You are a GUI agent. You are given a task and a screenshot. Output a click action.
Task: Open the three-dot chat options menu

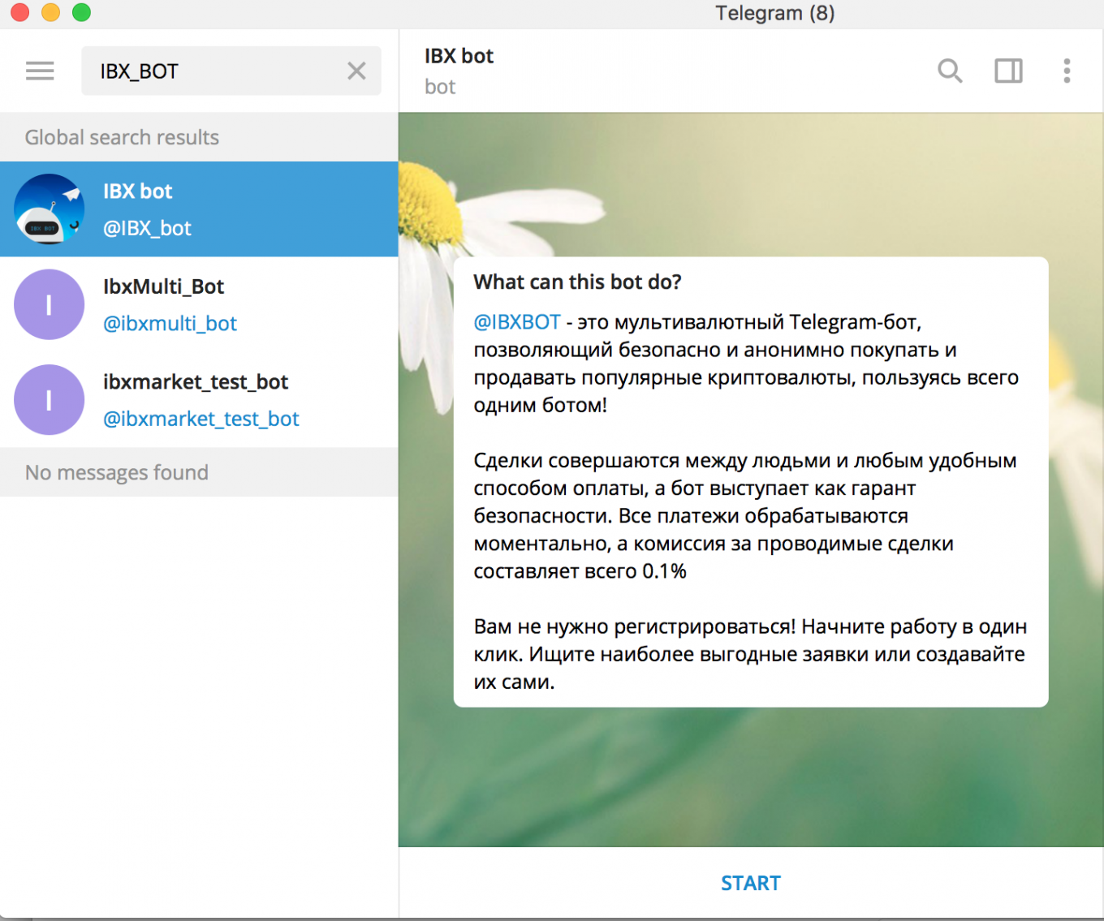tap(1067, 71)
